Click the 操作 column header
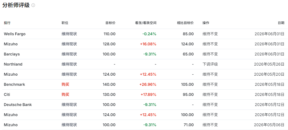This screenshot has height=130, width=288. [206, 23]
